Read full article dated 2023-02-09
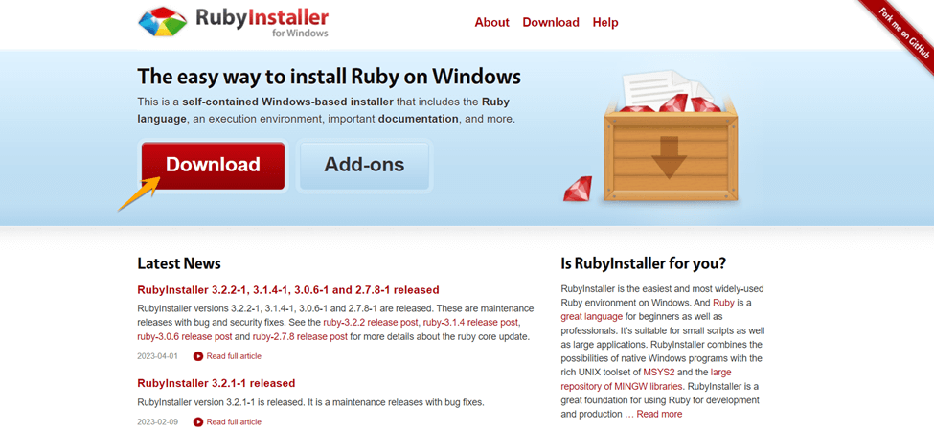Viewport: 934px width, 431px height. pos(234,422)
